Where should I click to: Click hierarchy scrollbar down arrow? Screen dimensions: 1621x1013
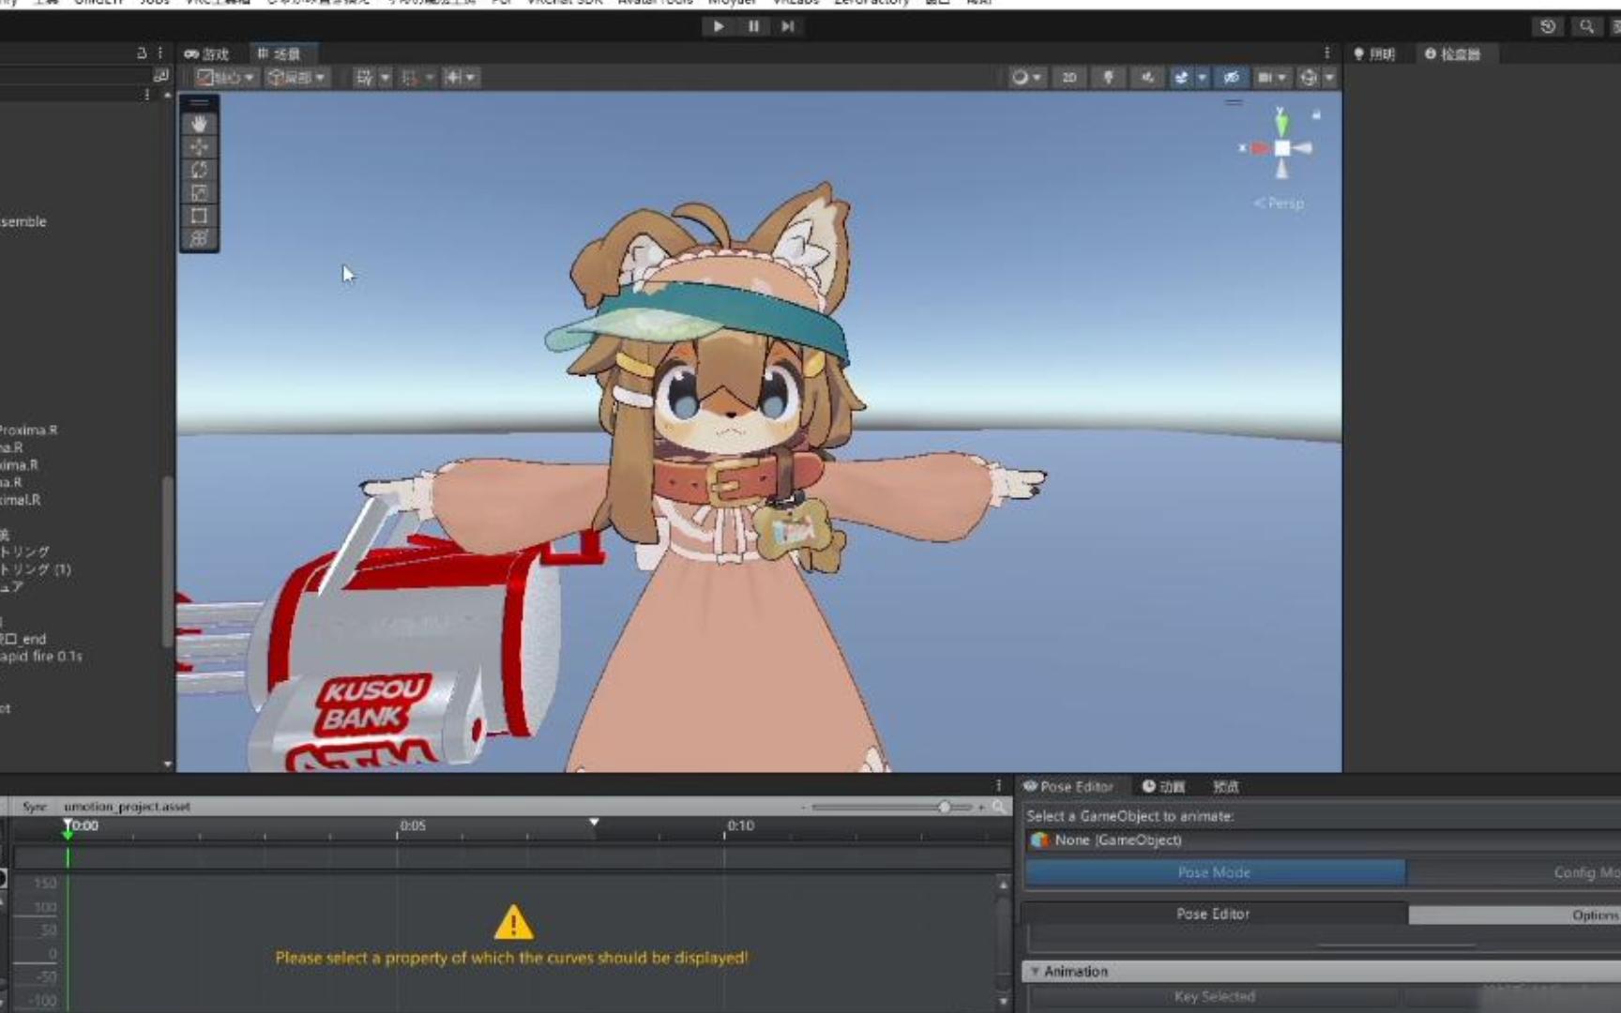[168, 764]
